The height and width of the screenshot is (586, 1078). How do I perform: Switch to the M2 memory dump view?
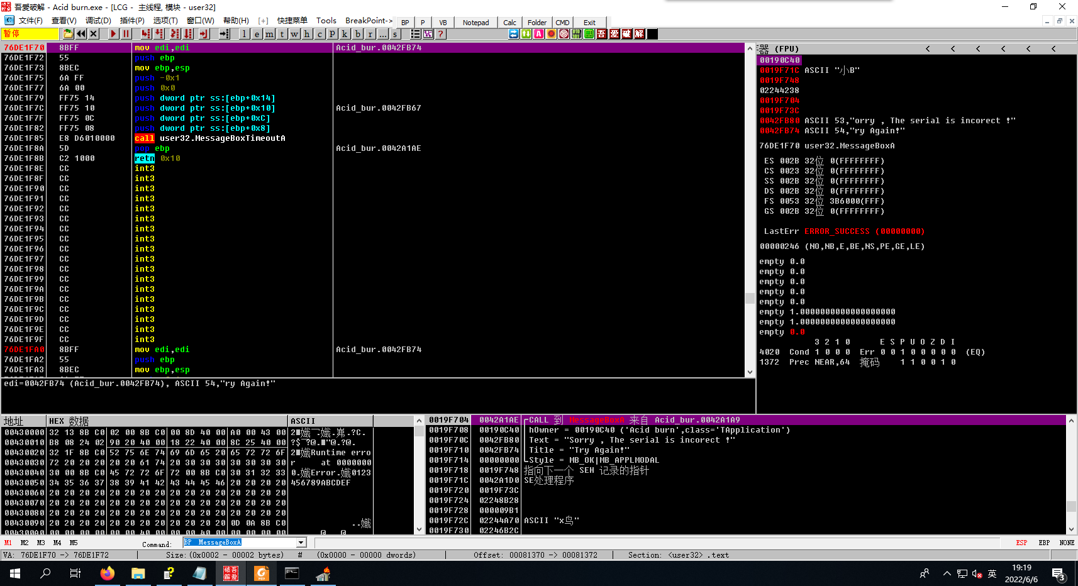click(x=25, y=543)
